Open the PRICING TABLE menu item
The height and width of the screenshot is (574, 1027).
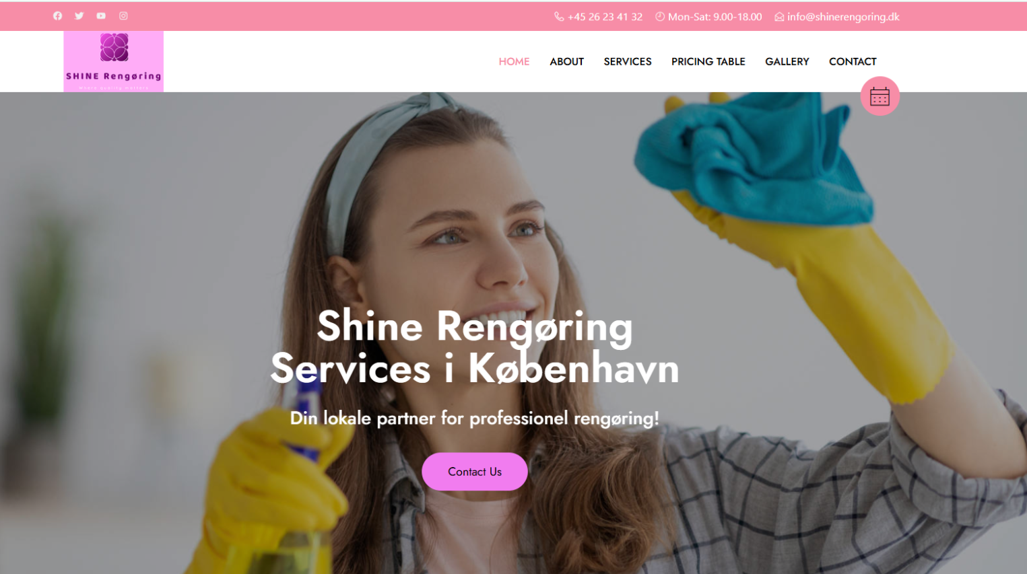click(708, 61)
